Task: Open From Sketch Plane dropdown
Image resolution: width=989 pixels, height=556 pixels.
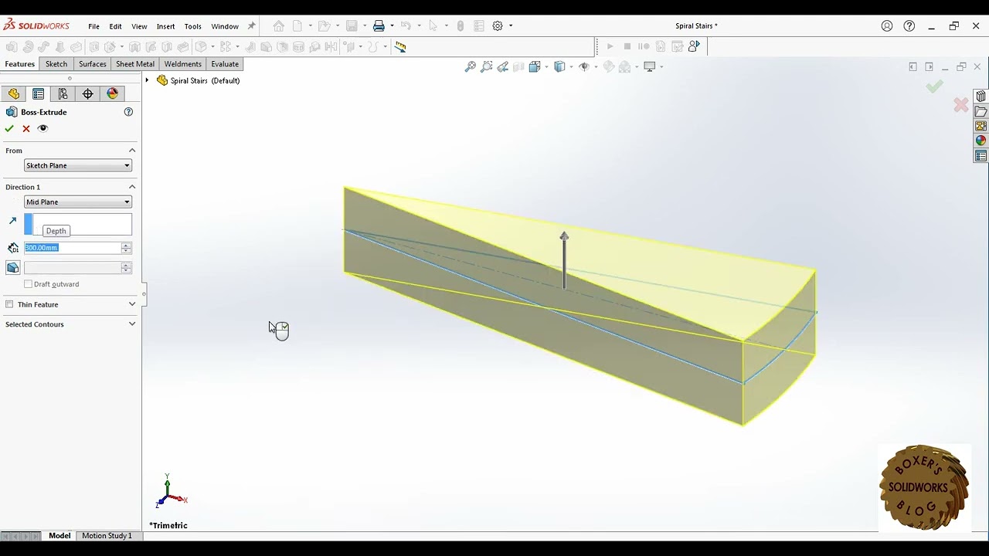Action: click(78, 165)
